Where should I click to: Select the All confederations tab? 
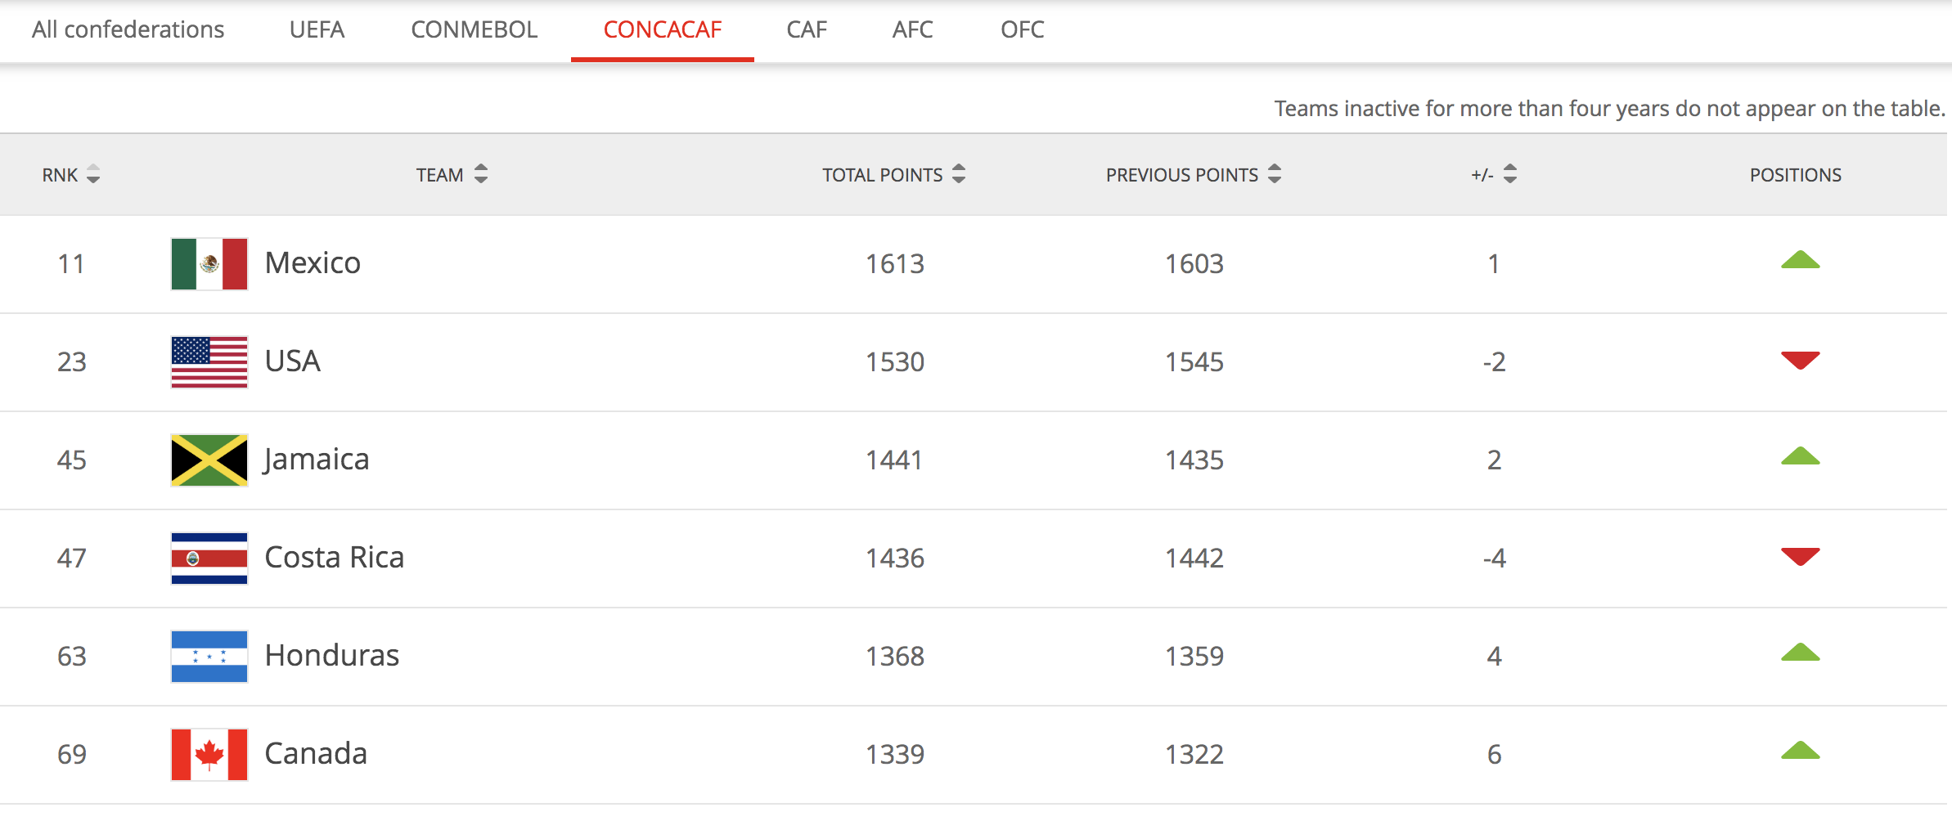point(128,30)
